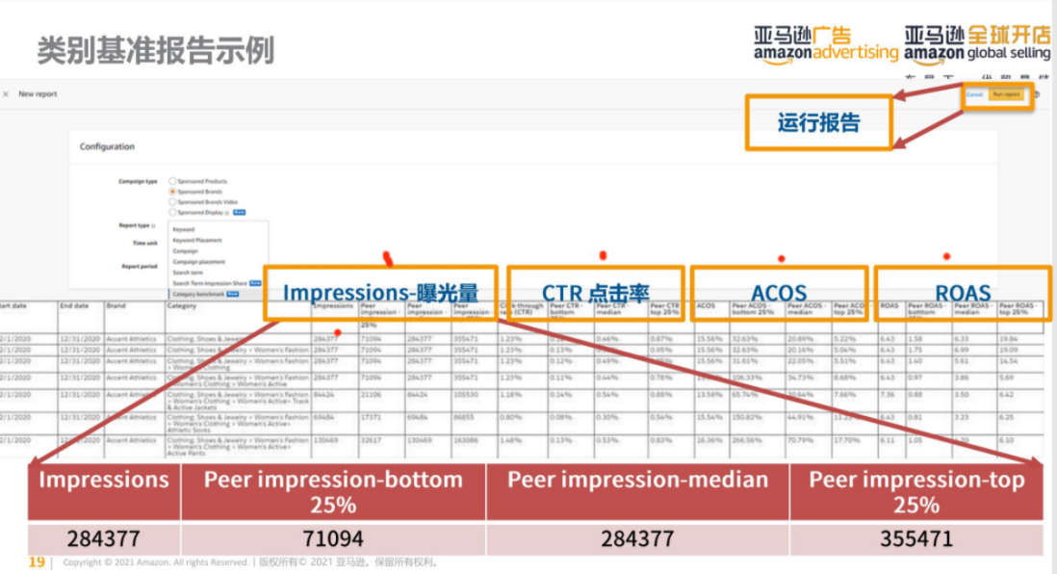Click the Impressions value 284377 cell
This screenshot has width=1057, height=574.
[x=104, y=538]
